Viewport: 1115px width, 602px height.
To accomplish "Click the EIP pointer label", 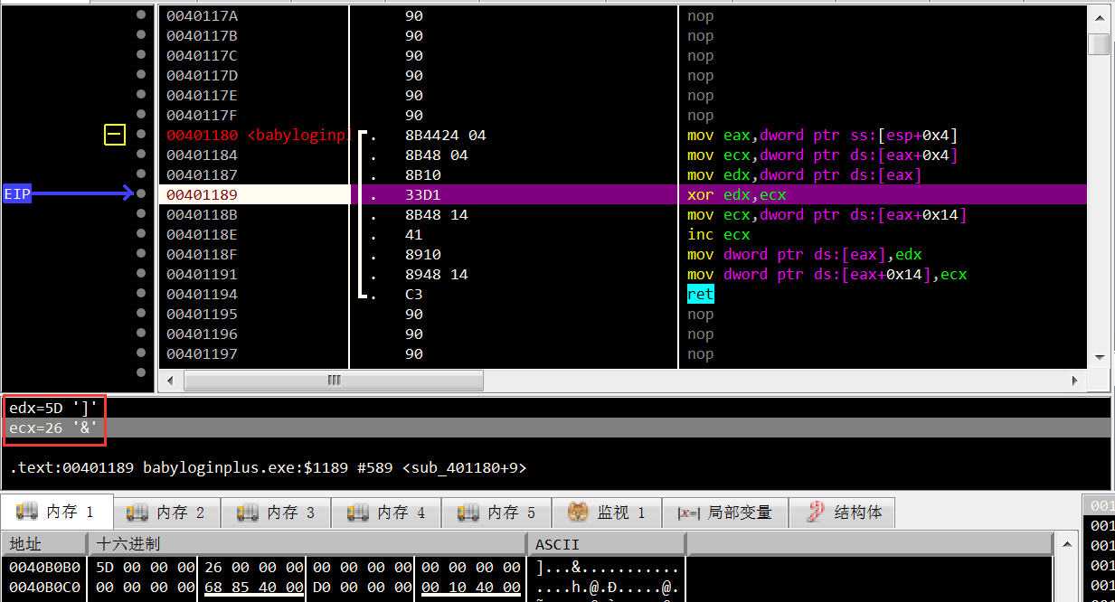I will [x=17, y=193].
